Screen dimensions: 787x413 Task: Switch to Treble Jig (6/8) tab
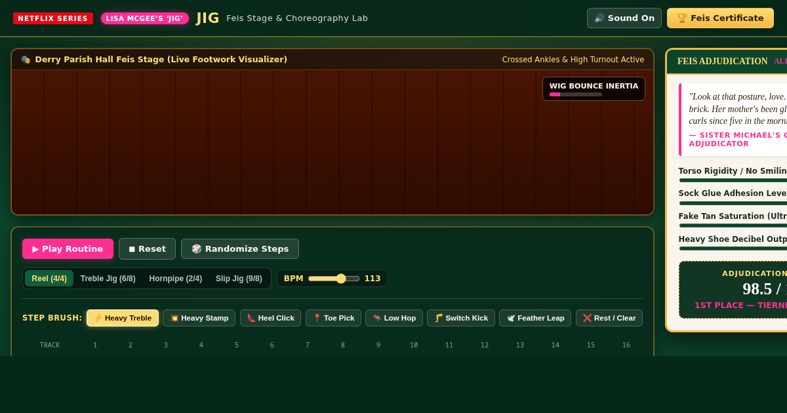[108, 279]
